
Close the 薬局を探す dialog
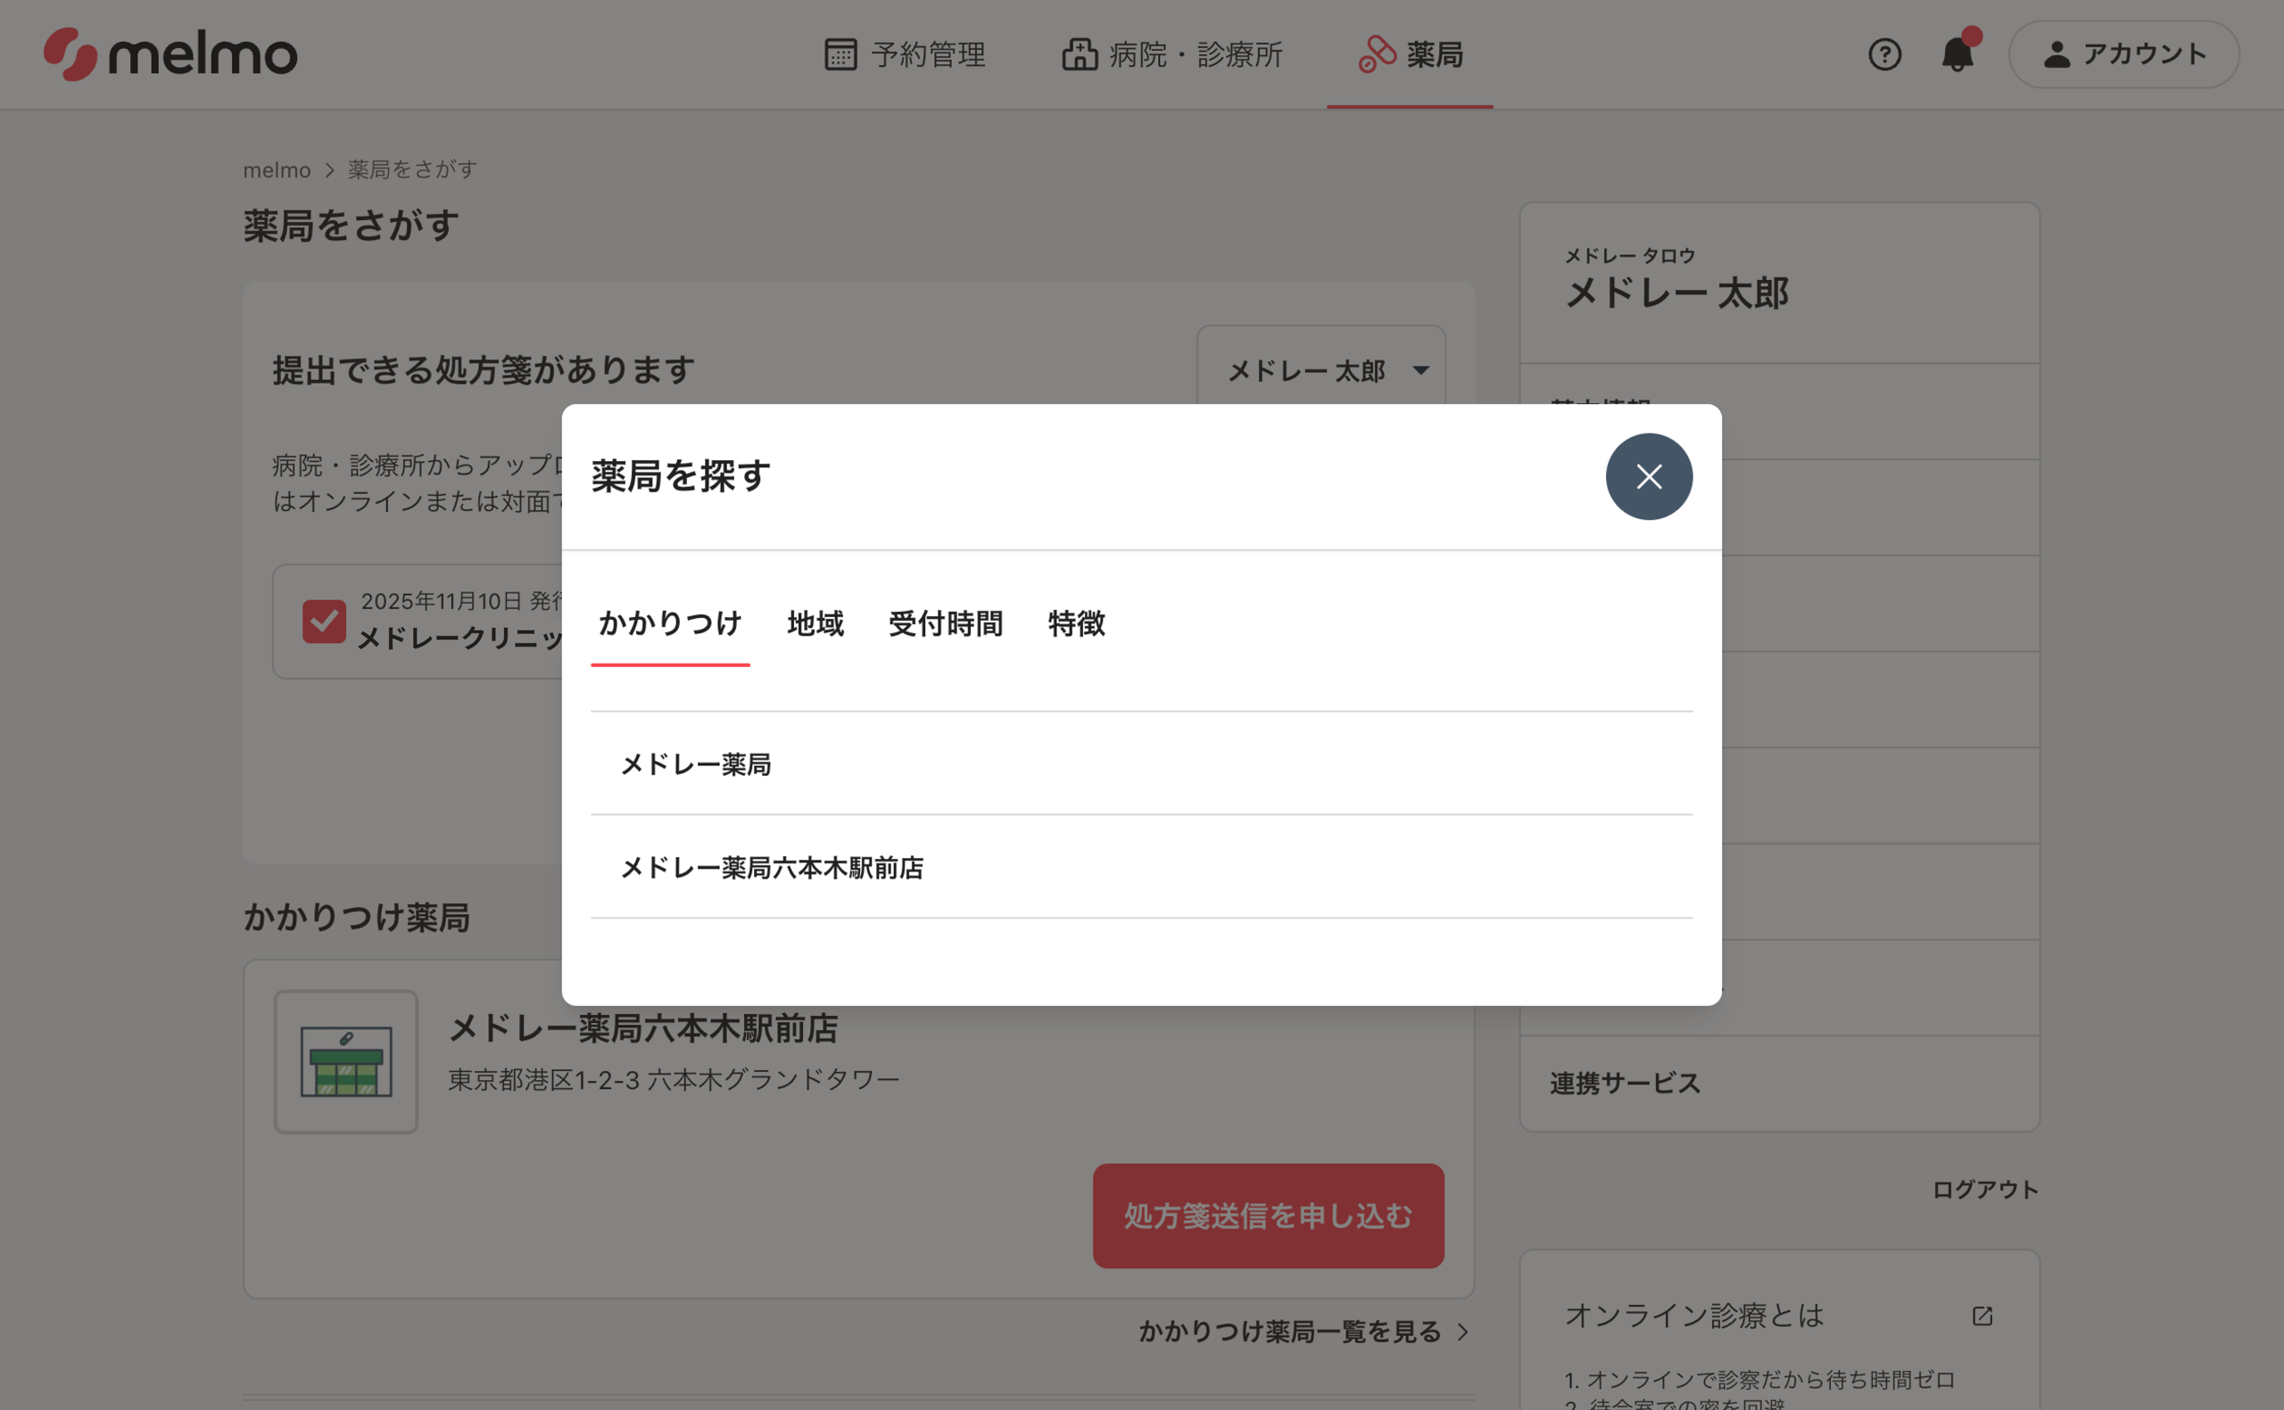coord(1648,476)
